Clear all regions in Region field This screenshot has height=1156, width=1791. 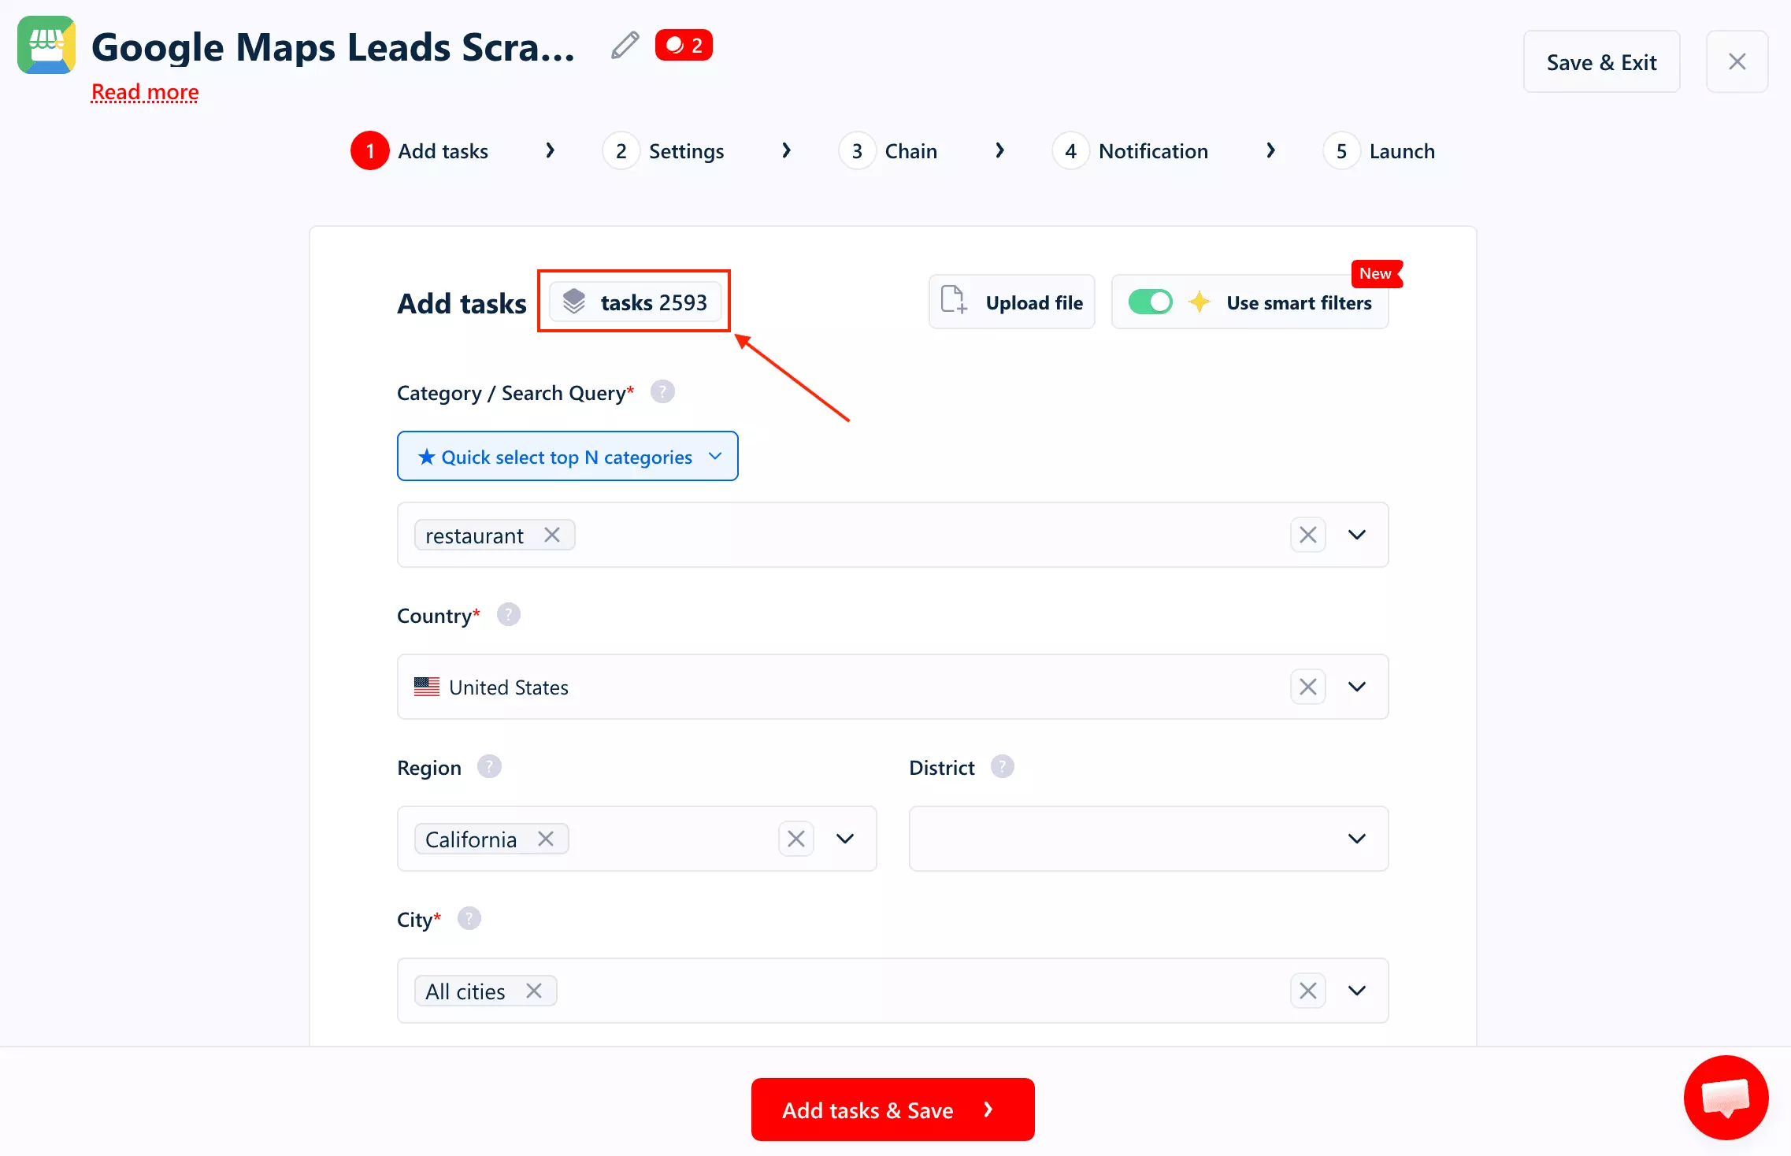coord(796,839)
